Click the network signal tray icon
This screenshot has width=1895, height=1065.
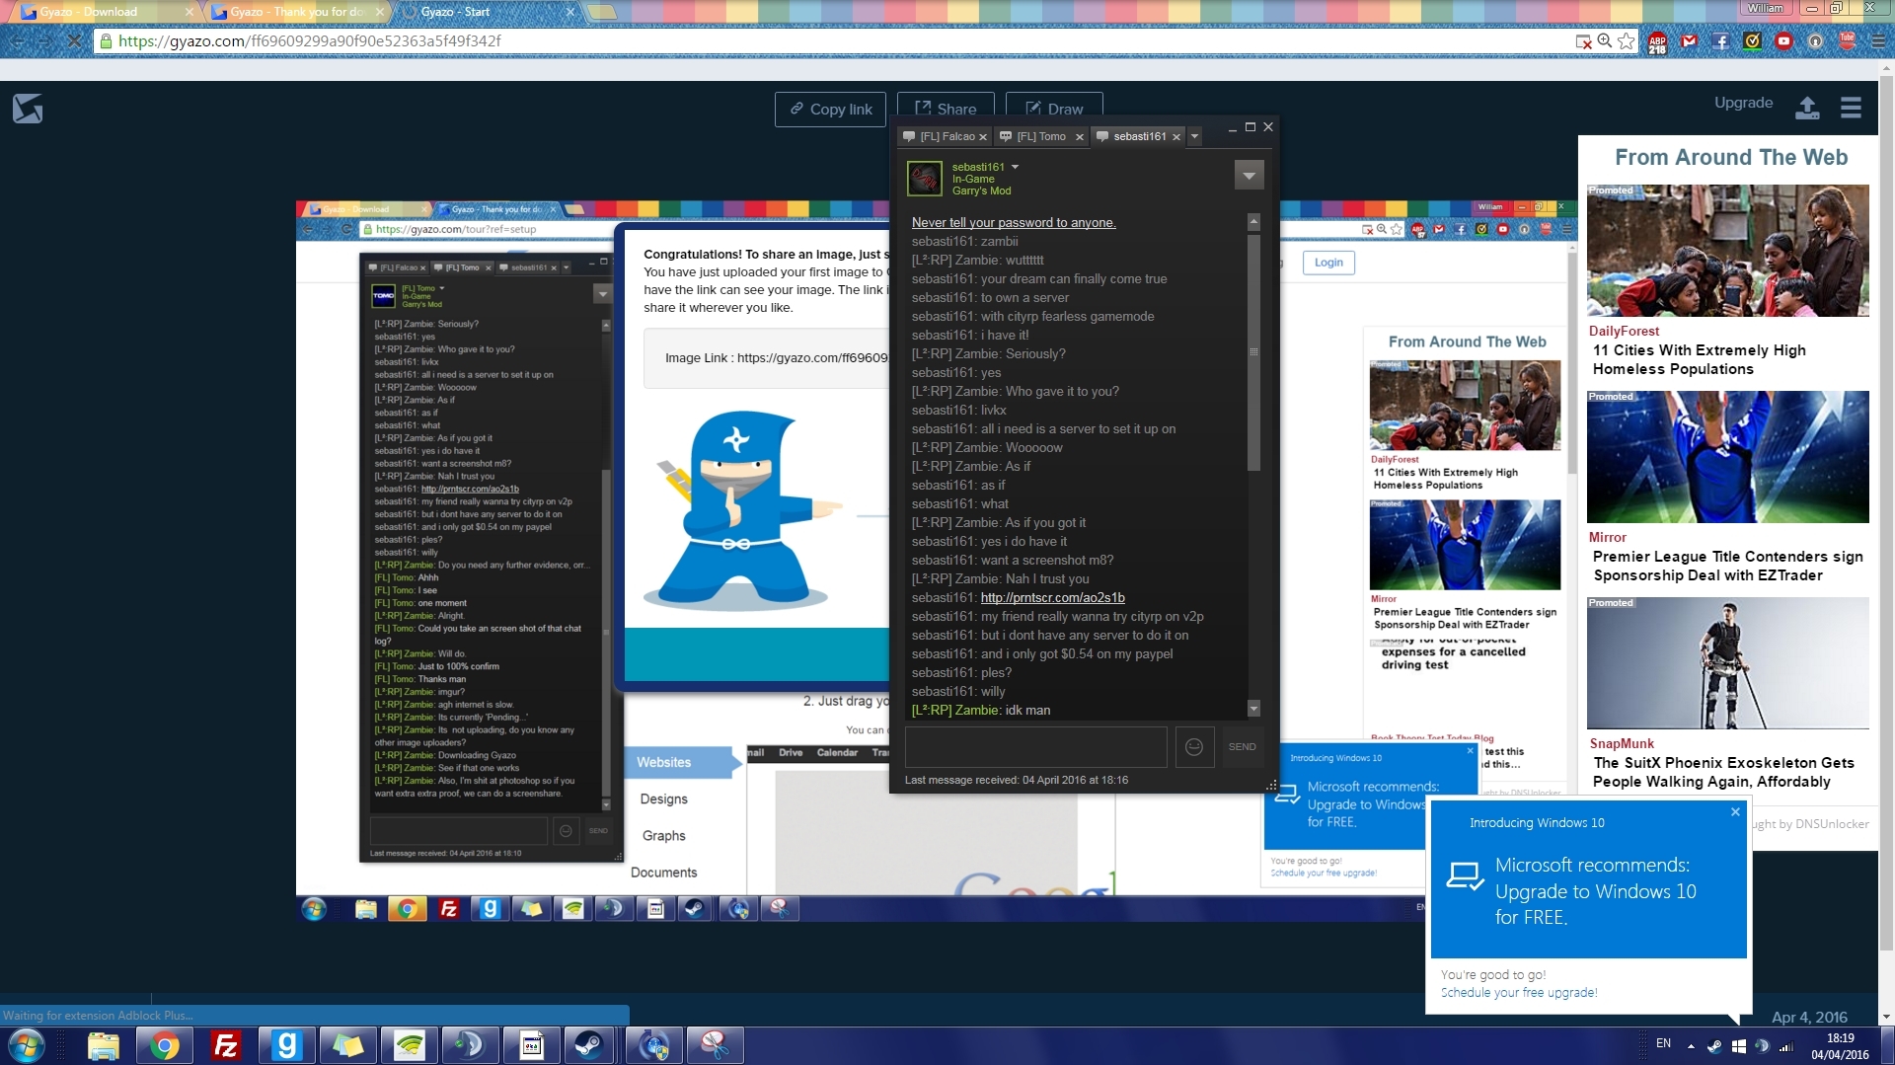(x=1785, y=1046)
